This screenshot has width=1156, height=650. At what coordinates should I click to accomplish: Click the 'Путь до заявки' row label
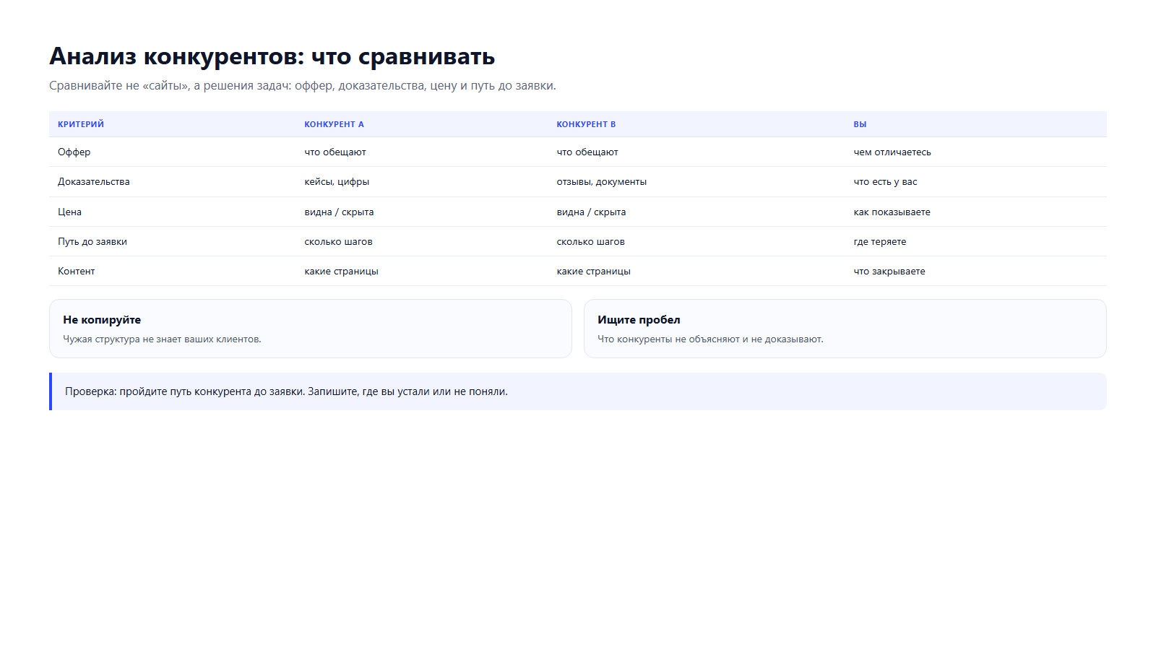coord(92,241)
